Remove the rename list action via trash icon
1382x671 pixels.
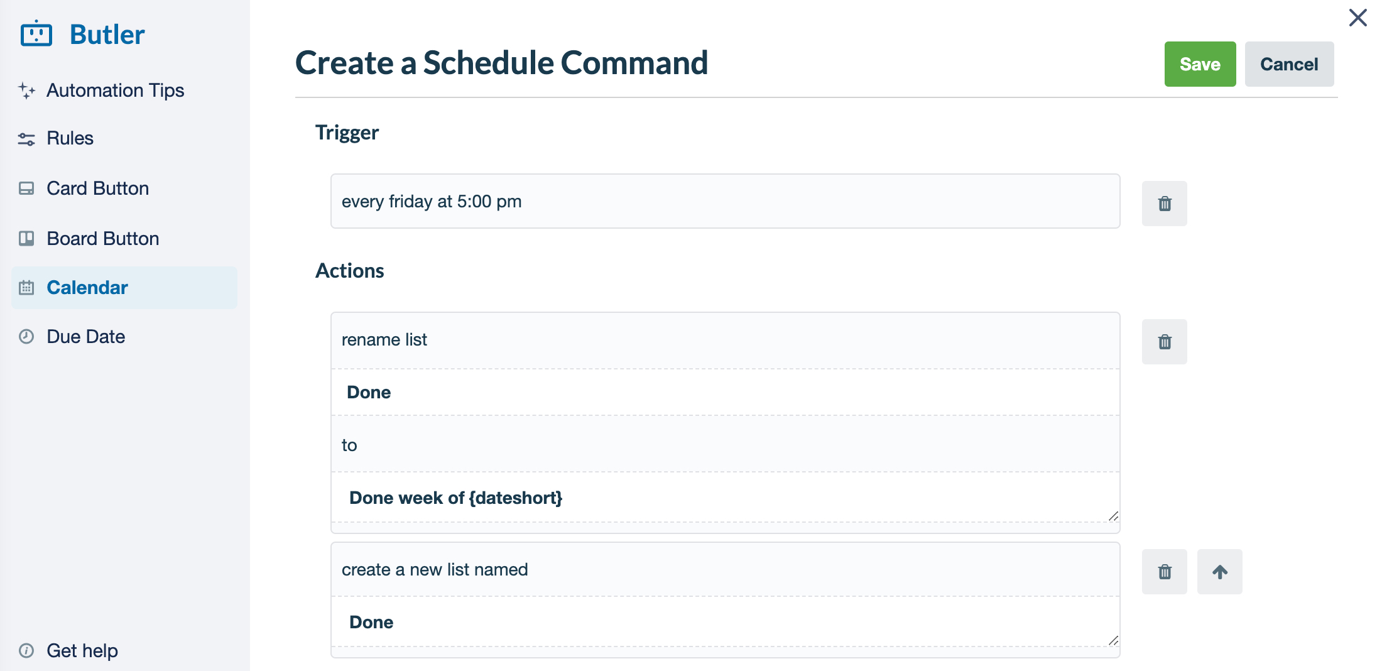1164,341
